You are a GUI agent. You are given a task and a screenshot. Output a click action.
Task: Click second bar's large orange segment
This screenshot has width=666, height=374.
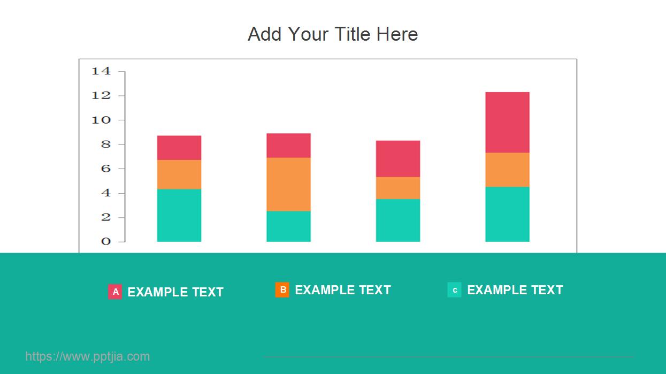point(288,184)
